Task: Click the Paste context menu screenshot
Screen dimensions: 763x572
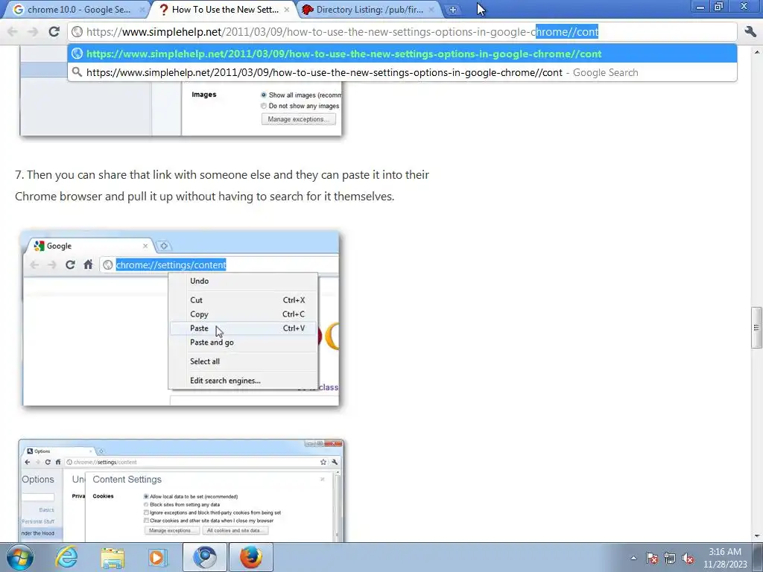Action: [x=181, y=319]
